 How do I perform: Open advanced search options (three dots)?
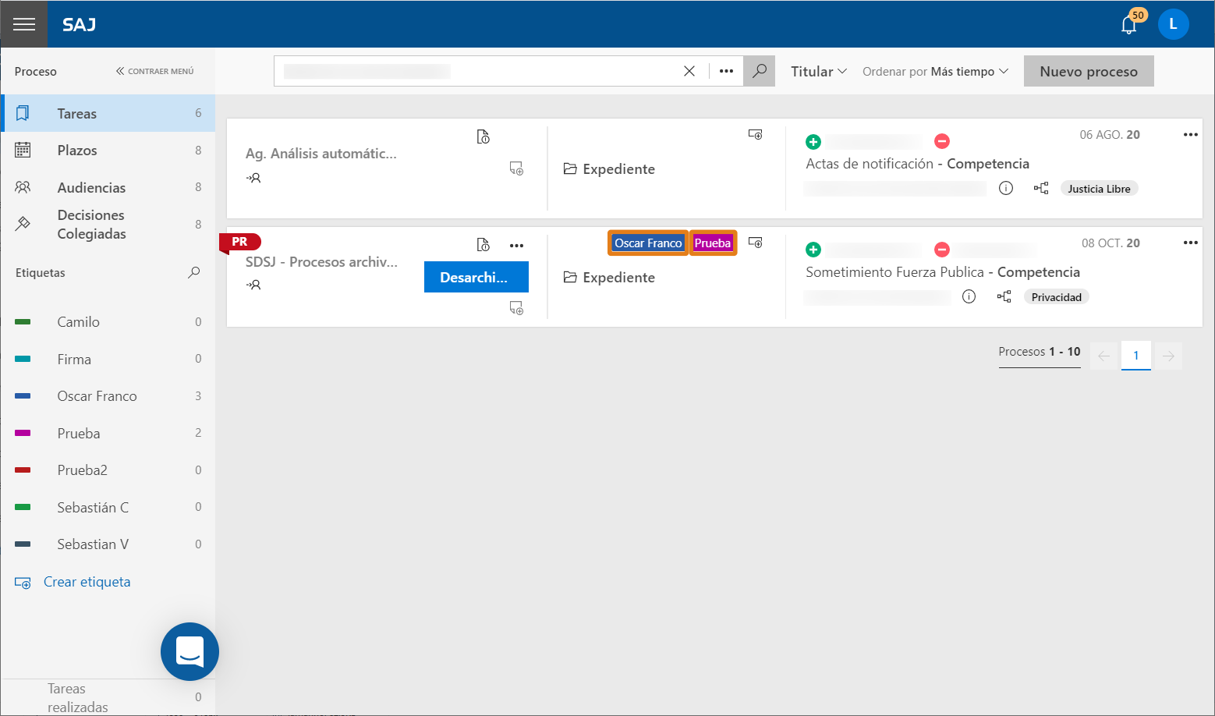[726, 71]
